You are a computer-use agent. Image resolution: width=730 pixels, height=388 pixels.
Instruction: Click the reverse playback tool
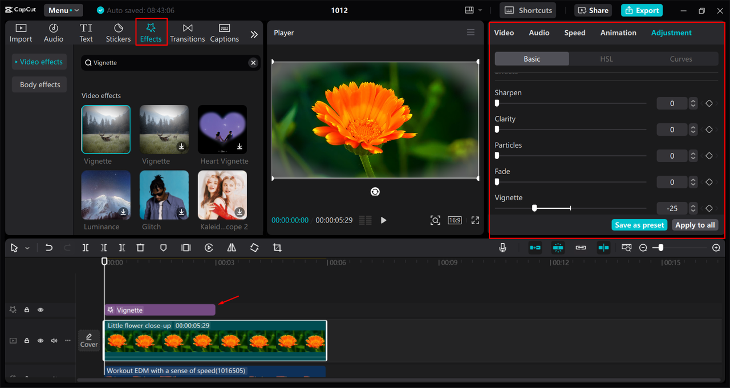[209, 248]
